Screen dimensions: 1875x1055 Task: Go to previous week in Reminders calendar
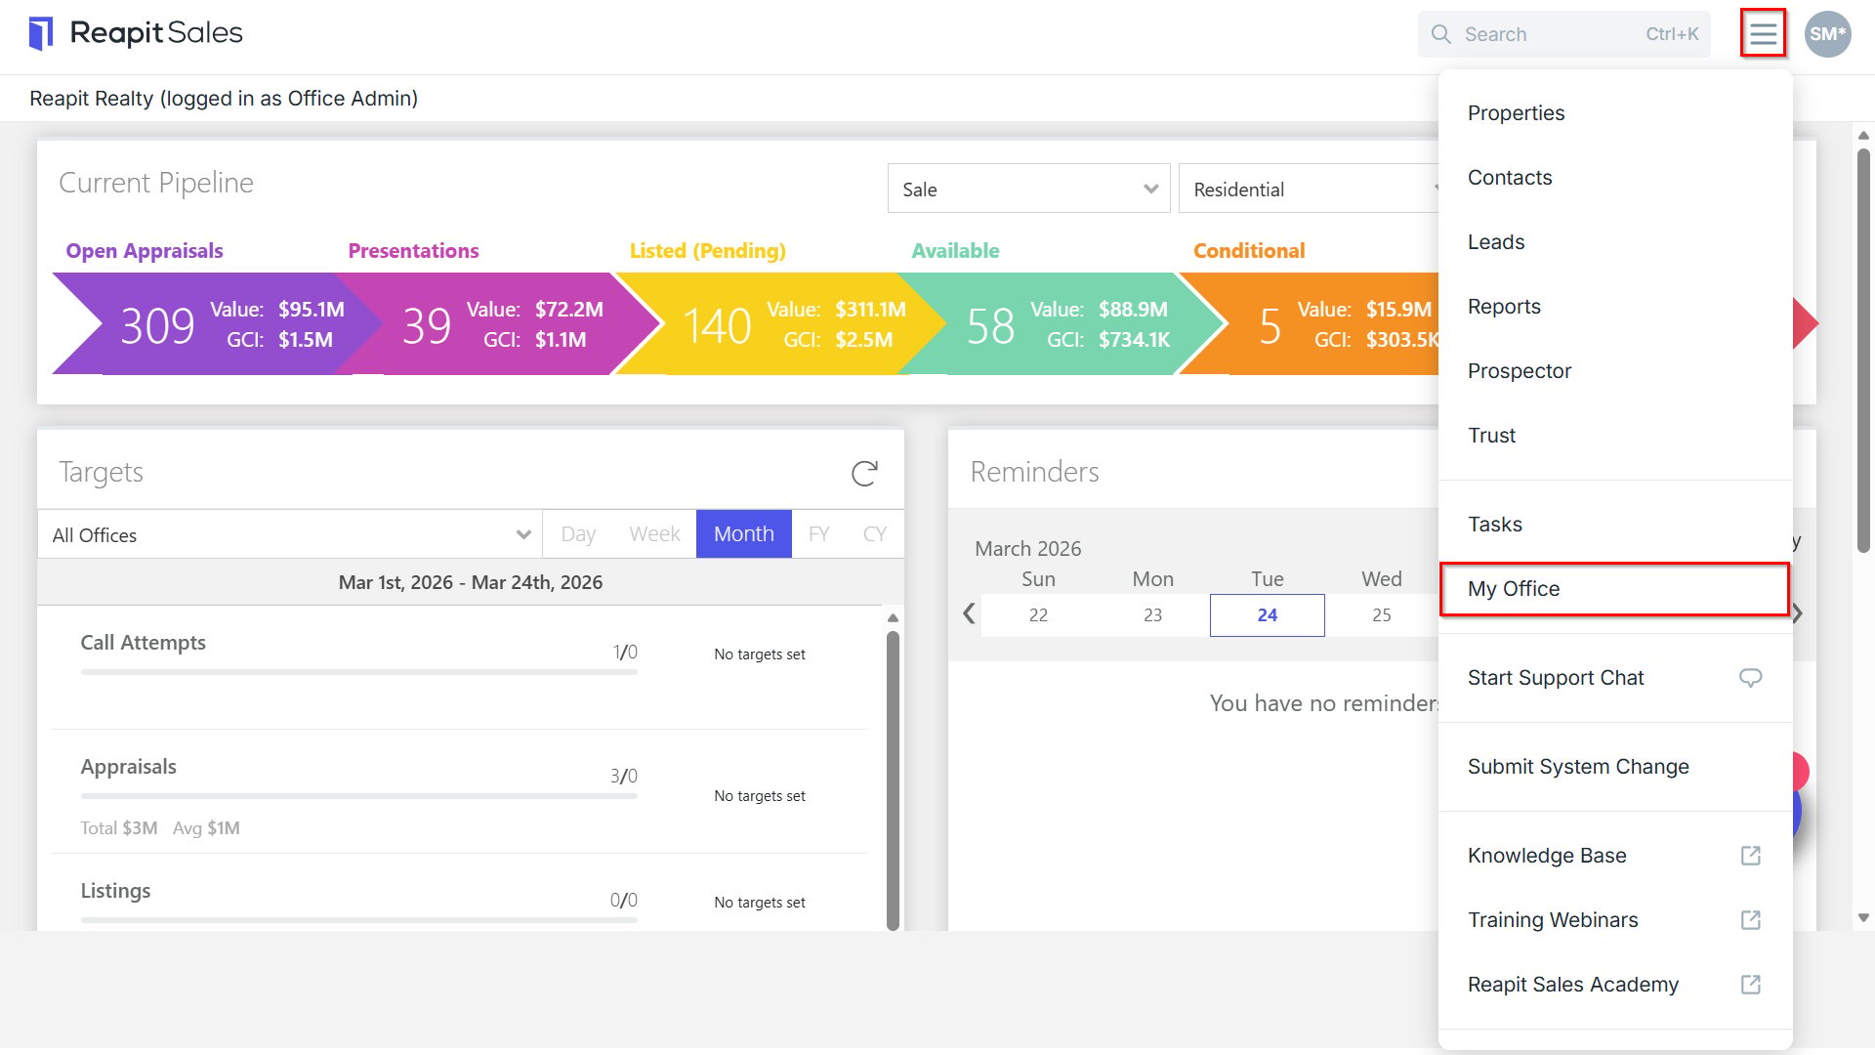pos(969,613)
